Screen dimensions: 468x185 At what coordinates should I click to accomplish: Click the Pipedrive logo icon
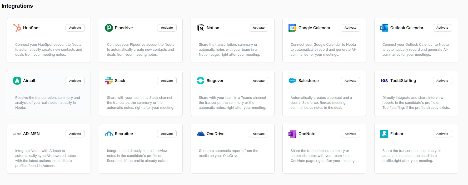tap(109, 28)
